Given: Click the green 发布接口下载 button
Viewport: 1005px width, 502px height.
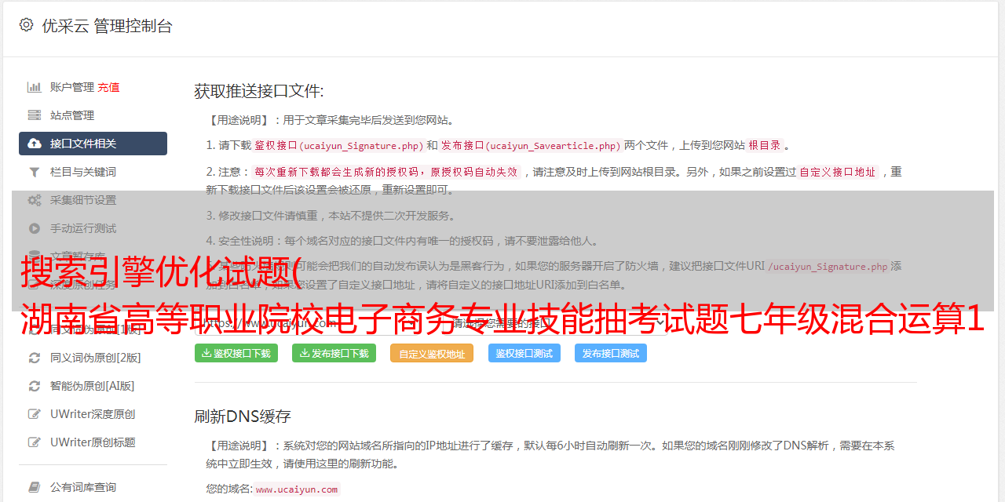Looking at the screenshot, I should click(x=334, y=353).
